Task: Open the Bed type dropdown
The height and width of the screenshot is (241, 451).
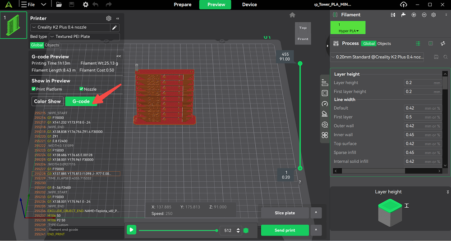Action: click(x=84, y=36)
